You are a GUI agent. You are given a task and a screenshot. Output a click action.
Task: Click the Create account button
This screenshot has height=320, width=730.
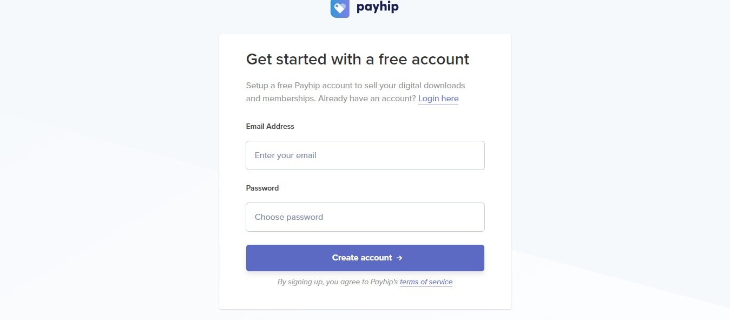[x=365, y=258]
